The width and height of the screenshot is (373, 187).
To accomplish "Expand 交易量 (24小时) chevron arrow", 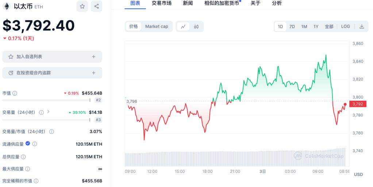I will 48,112.
